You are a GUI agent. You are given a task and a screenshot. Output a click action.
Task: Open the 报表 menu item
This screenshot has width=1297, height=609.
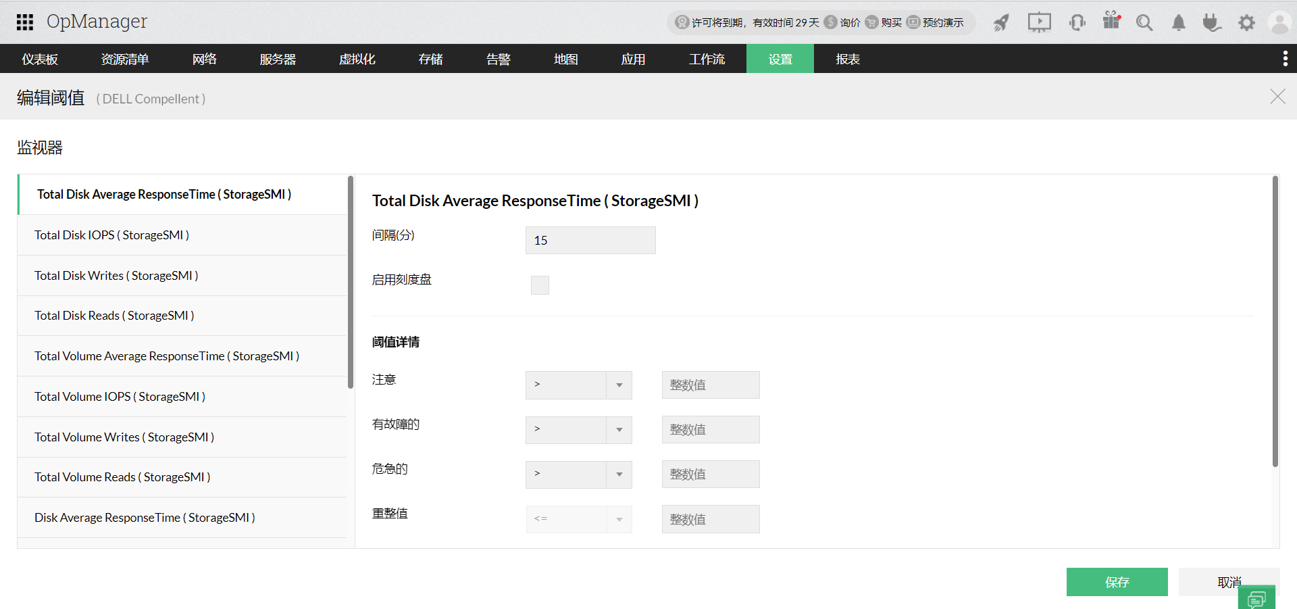point(846,59)
